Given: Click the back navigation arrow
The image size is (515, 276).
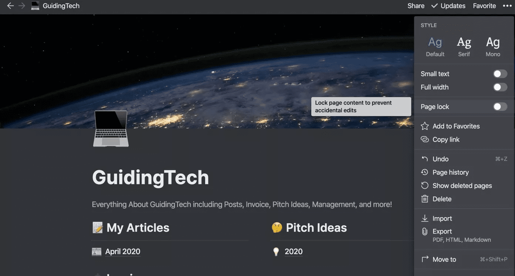Looking at the screenshot, I should pos(10,6).
